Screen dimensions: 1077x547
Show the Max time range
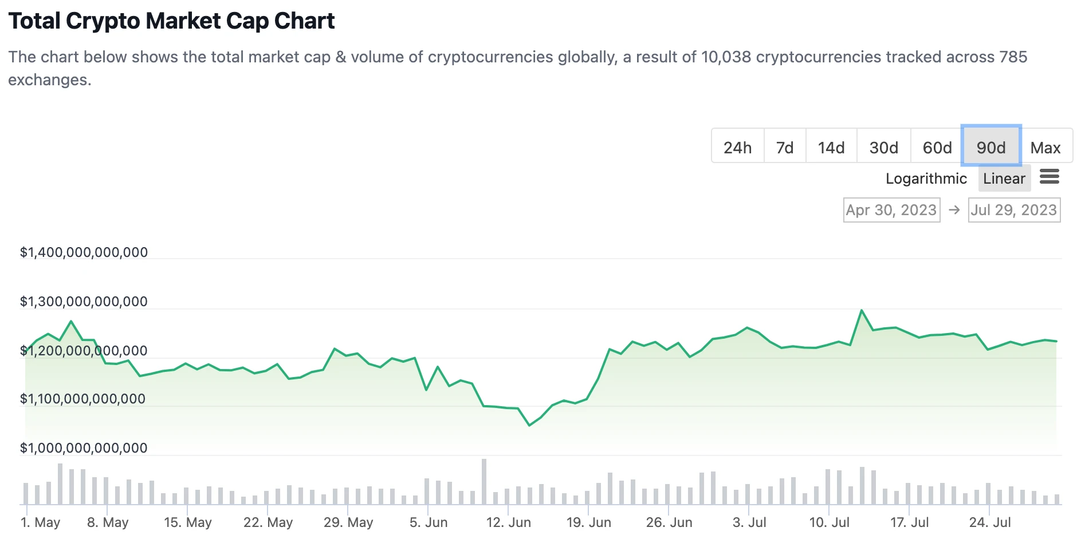click(x=1045, y=148)
